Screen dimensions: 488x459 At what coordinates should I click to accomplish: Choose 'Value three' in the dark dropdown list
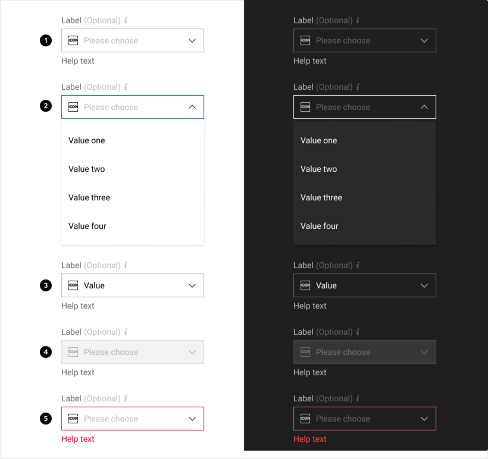pyautogui.click(x=321, y=197)
